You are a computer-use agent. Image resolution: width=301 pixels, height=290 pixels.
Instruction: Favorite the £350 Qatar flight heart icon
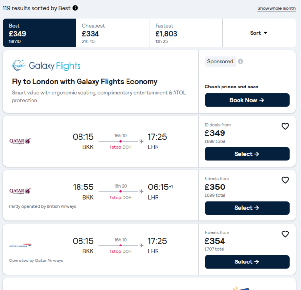[285, 180]
